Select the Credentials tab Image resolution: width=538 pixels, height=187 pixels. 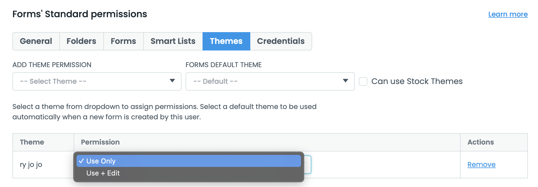click(281, 41)
